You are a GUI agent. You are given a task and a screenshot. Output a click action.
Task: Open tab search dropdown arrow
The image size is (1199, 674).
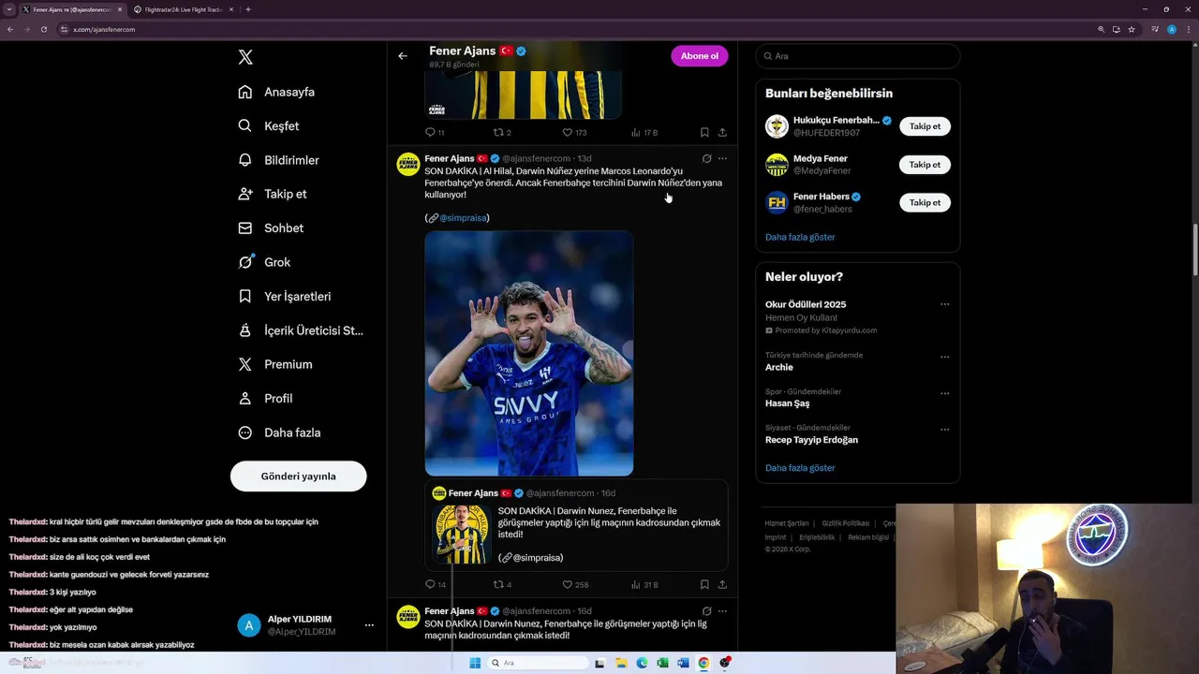[9, 9]
